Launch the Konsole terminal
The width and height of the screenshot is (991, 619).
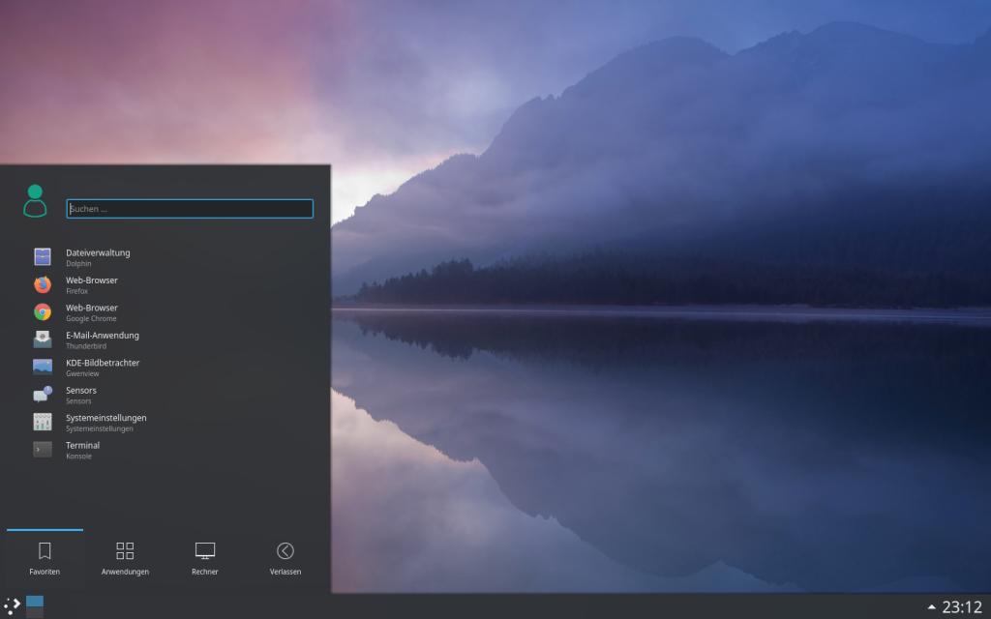tap(43, 450)
